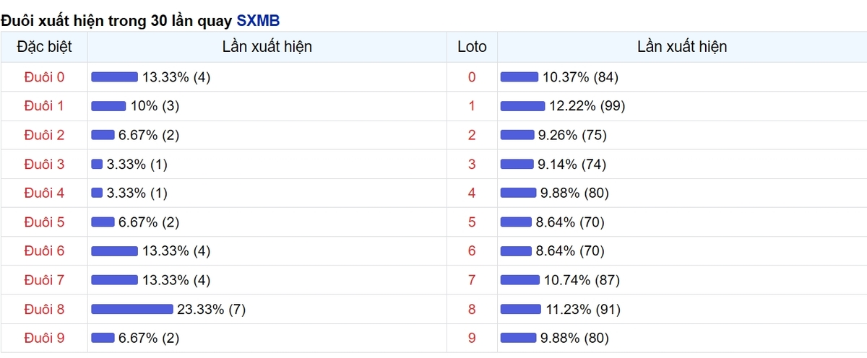The width and height of the screenshot is (867, 358).
Task: Click the 10.37% (84) Loto 0 bar
Action: (519, 77)
